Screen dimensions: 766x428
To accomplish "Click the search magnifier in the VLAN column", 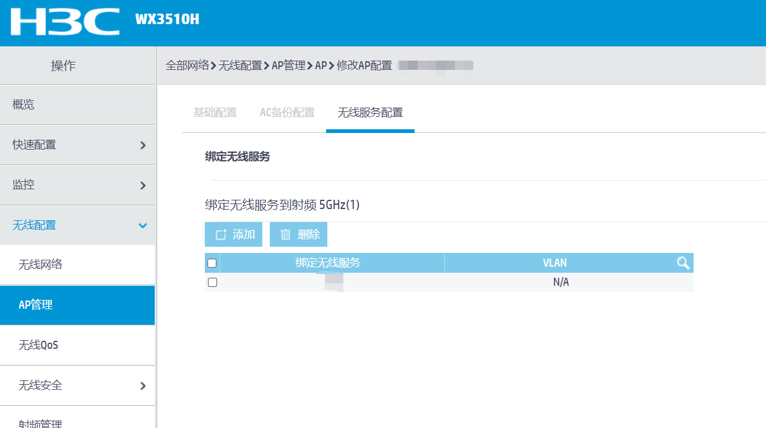I will point(683,262).
